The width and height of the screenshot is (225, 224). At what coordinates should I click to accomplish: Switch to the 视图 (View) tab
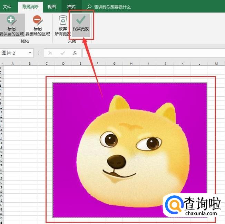(51, 7)
